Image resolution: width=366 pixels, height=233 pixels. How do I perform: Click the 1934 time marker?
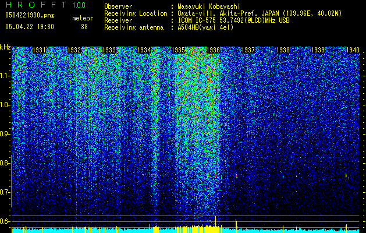tap(144, 50)
